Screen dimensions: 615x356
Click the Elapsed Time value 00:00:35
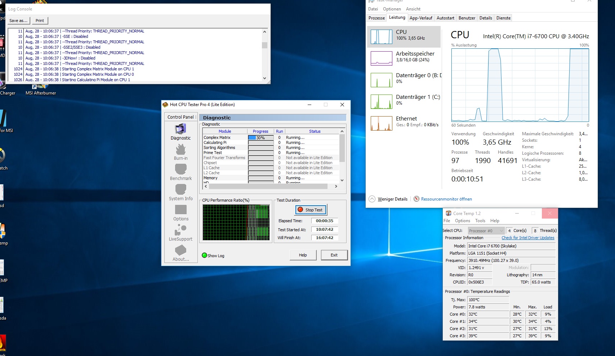click(325, 221)
